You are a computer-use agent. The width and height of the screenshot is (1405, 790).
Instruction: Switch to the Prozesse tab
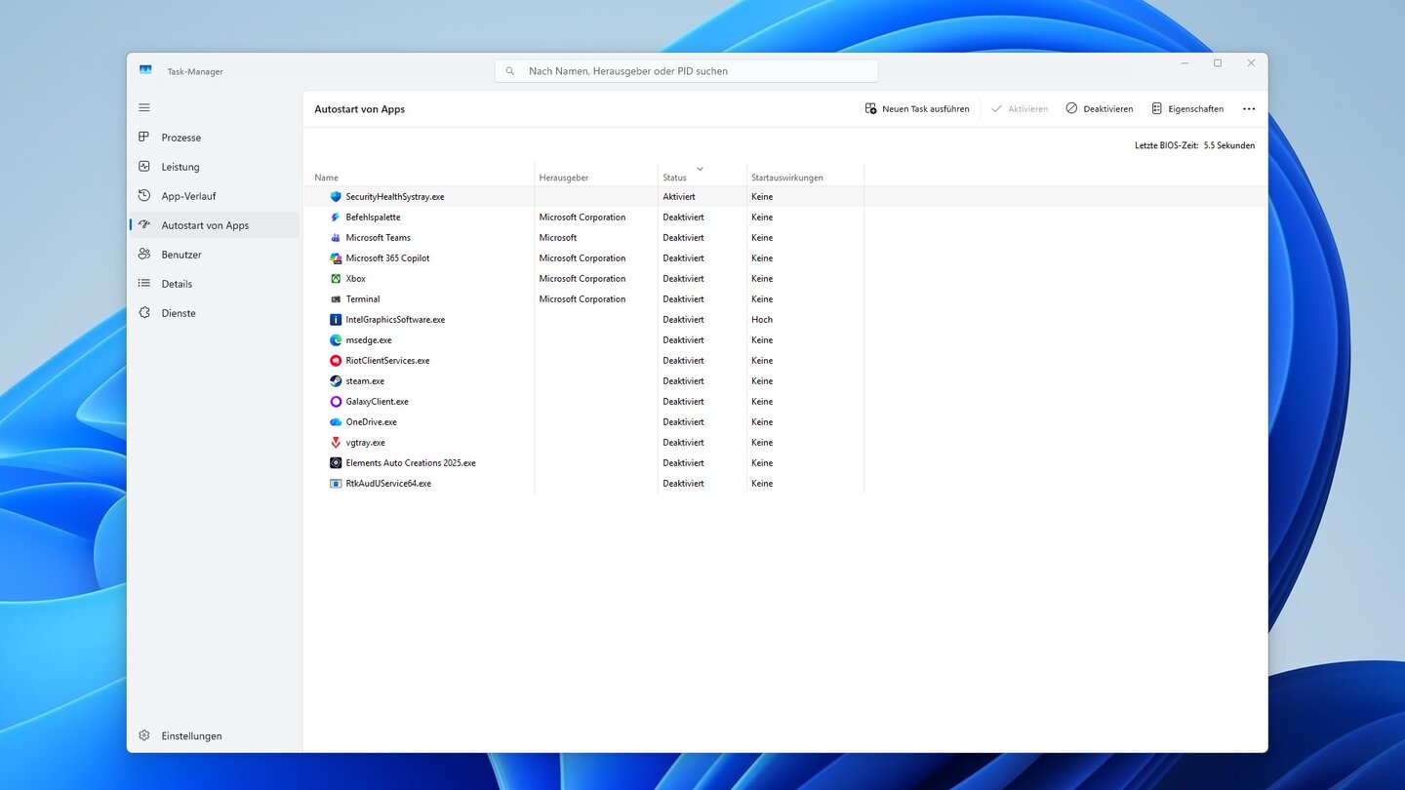[x=181, y=138]
